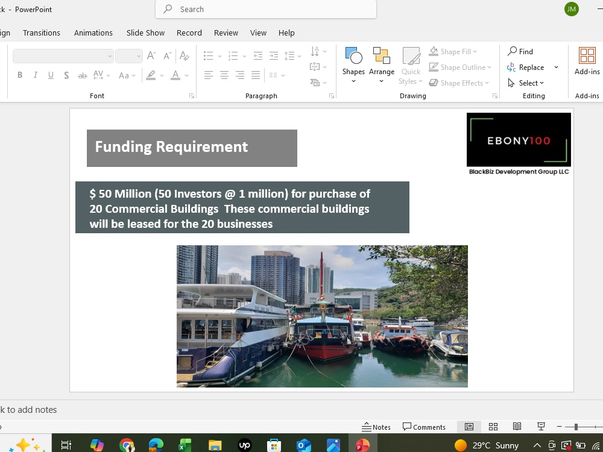Switch to Slide Sorter view

tap(493, 427)
